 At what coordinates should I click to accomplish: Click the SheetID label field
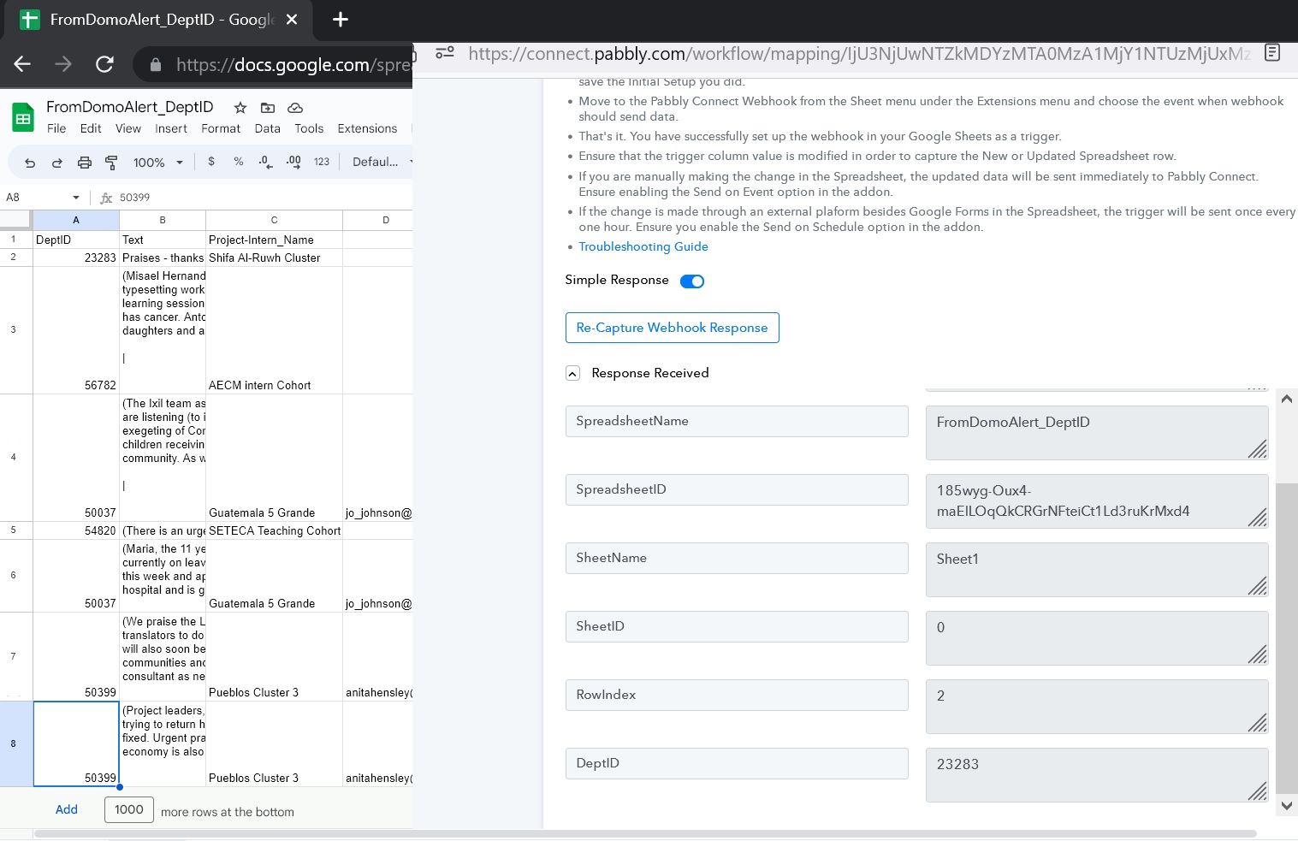(737, 626)
